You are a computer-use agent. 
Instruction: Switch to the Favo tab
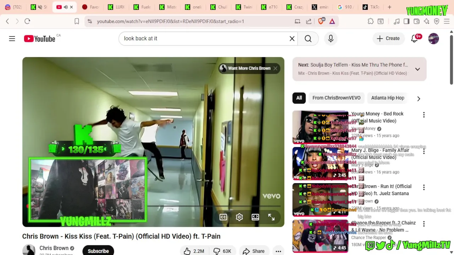(x=90, y=7)
